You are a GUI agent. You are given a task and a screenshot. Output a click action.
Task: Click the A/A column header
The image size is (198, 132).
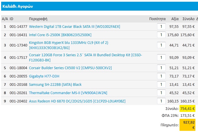pyautogui.click(x=5, y=19)
